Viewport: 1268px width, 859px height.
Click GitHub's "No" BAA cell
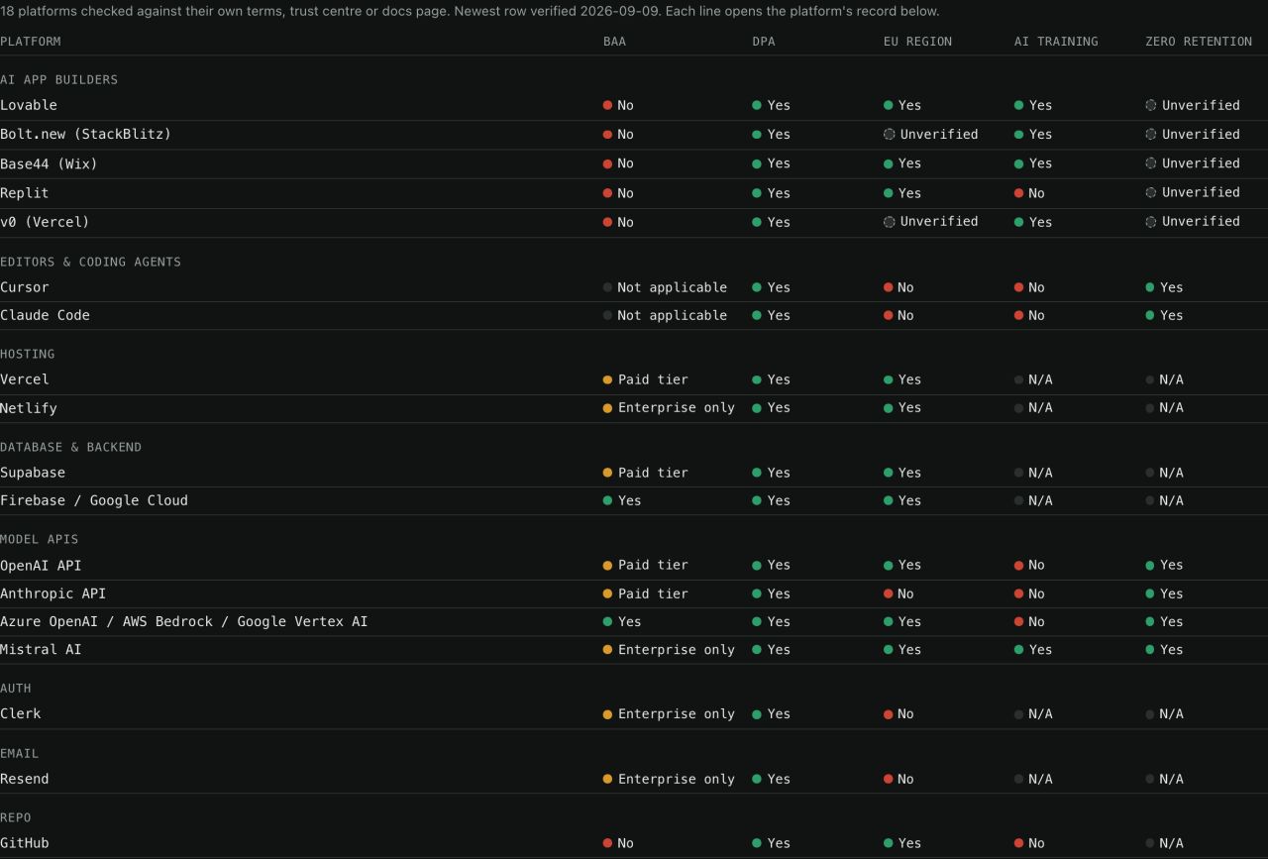tap(619, 843)
